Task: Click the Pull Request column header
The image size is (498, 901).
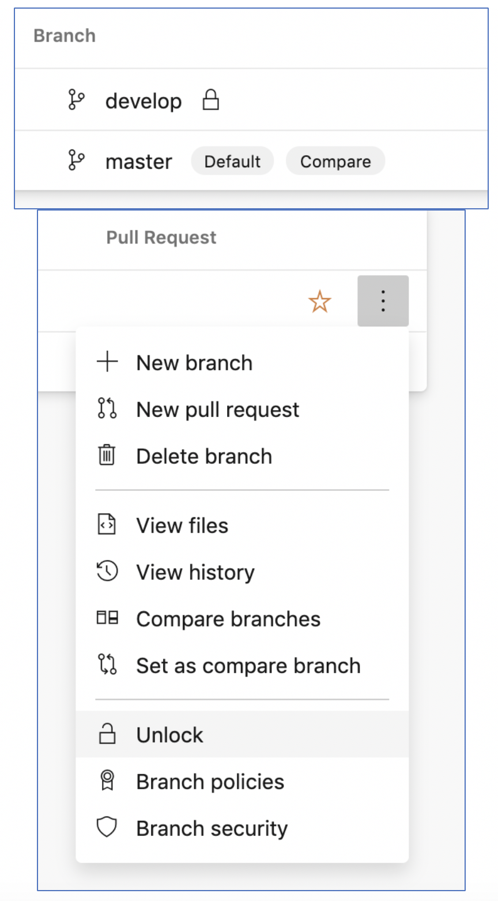Action: (161, 237)
